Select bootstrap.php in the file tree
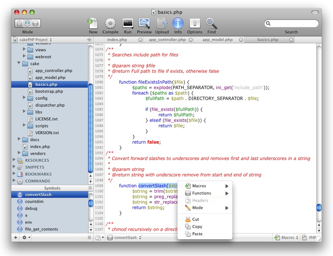The width and height of the screenshot is (333, 256). click(50, 91)
